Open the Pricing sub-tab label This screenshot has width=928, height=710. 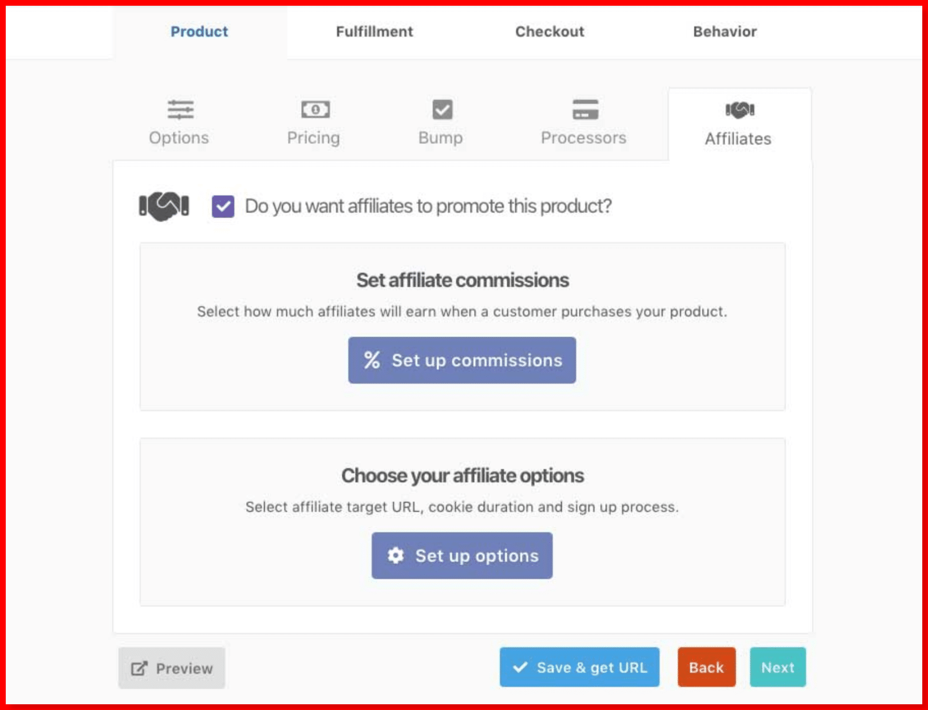pos(314,138)
